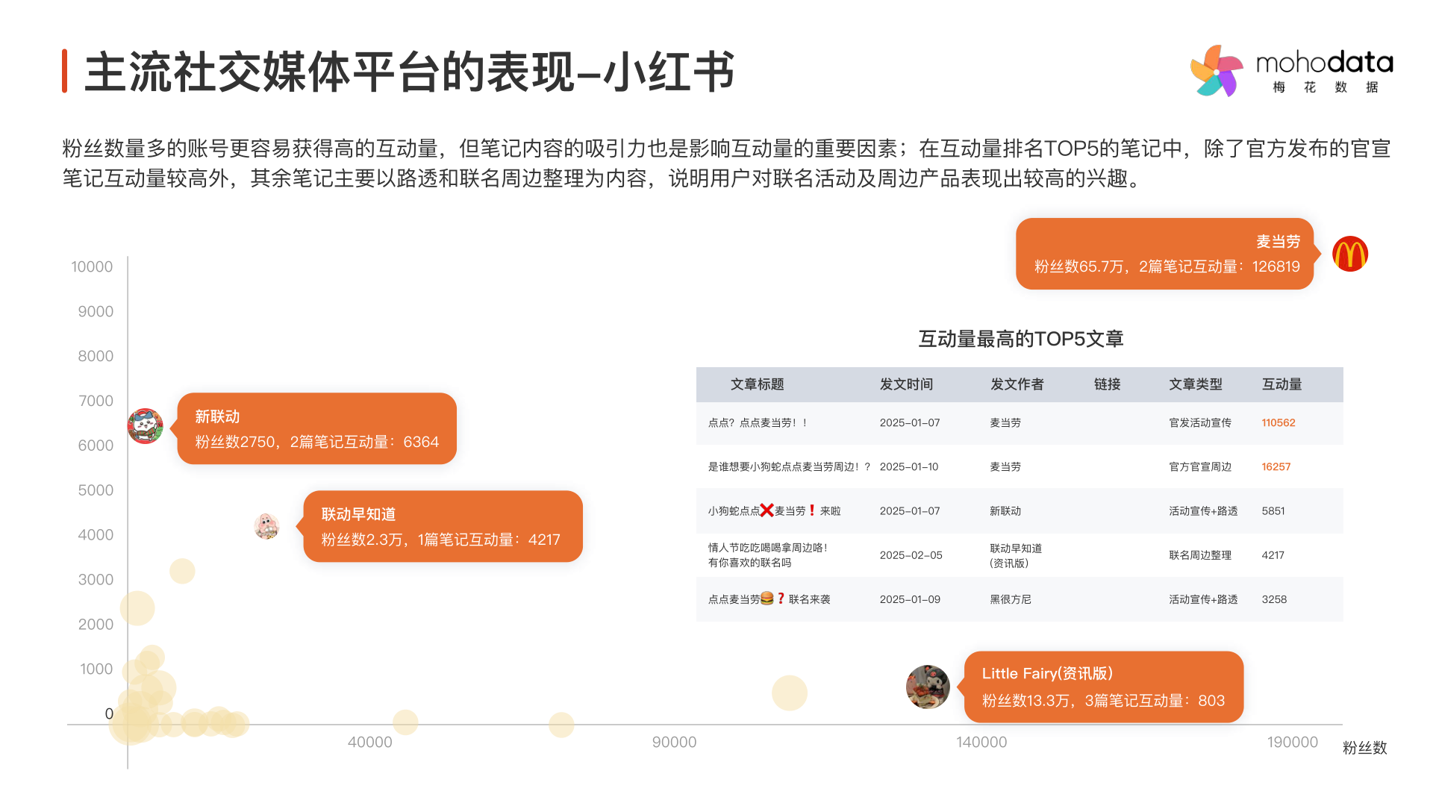The height and width of the screenshot is (806, 1433).
Task: Click the title 点点麦当劳 联名来袭
Action: click(x=769, y=599)
